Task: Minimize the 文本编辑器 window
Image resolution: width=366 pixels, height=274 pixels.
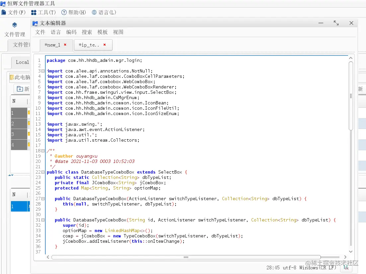Action: pos(321,23)
